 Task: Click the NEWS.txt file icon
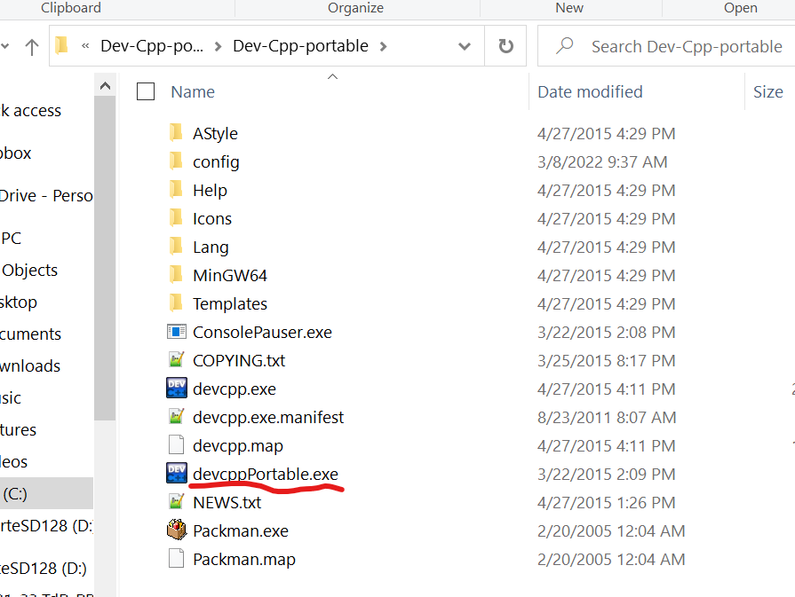pos(176,502)
